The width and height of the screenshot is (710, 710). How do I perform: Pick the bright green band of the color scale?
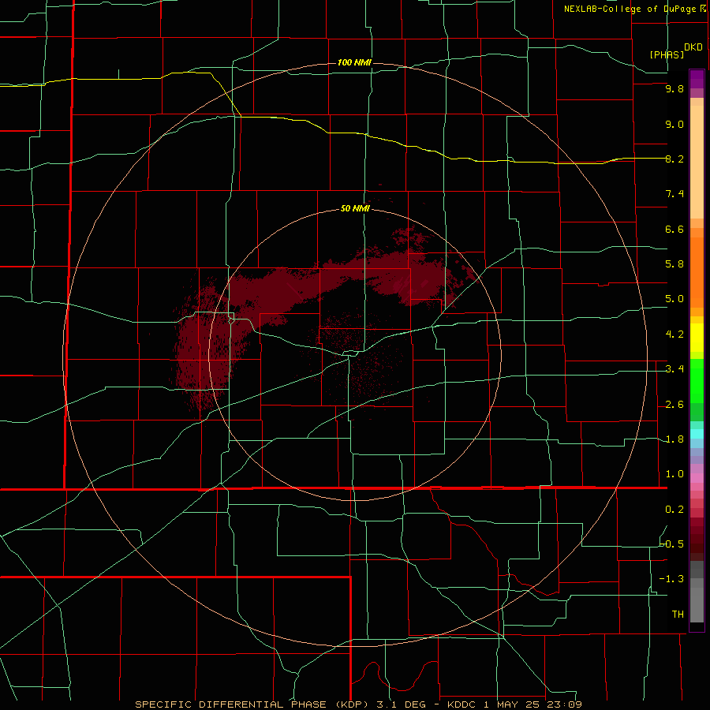point(697,379)
